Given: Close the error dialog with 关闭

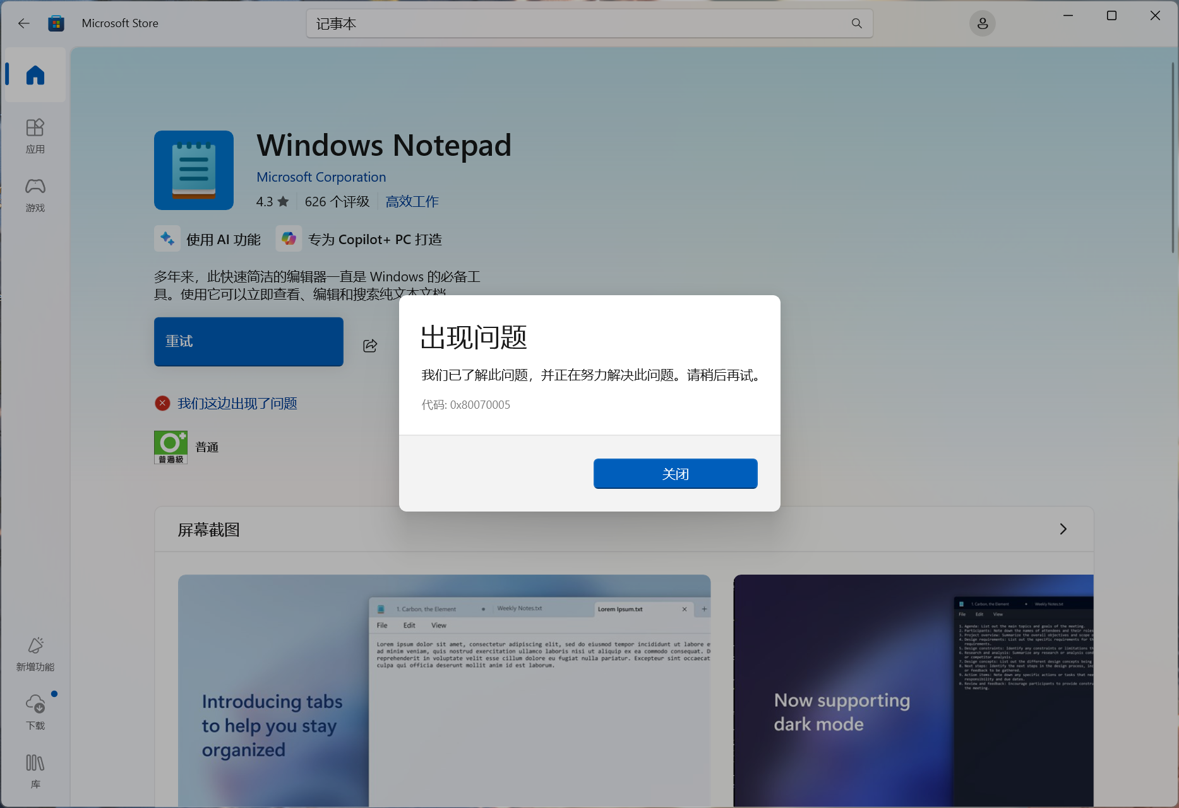Looking at the screenshot, I should click(x=676, y=474).
